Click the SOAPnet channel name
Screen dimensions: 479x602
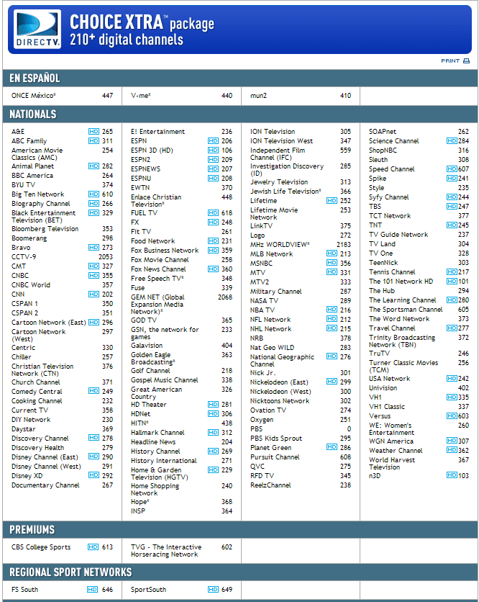[x=383, y=132]
